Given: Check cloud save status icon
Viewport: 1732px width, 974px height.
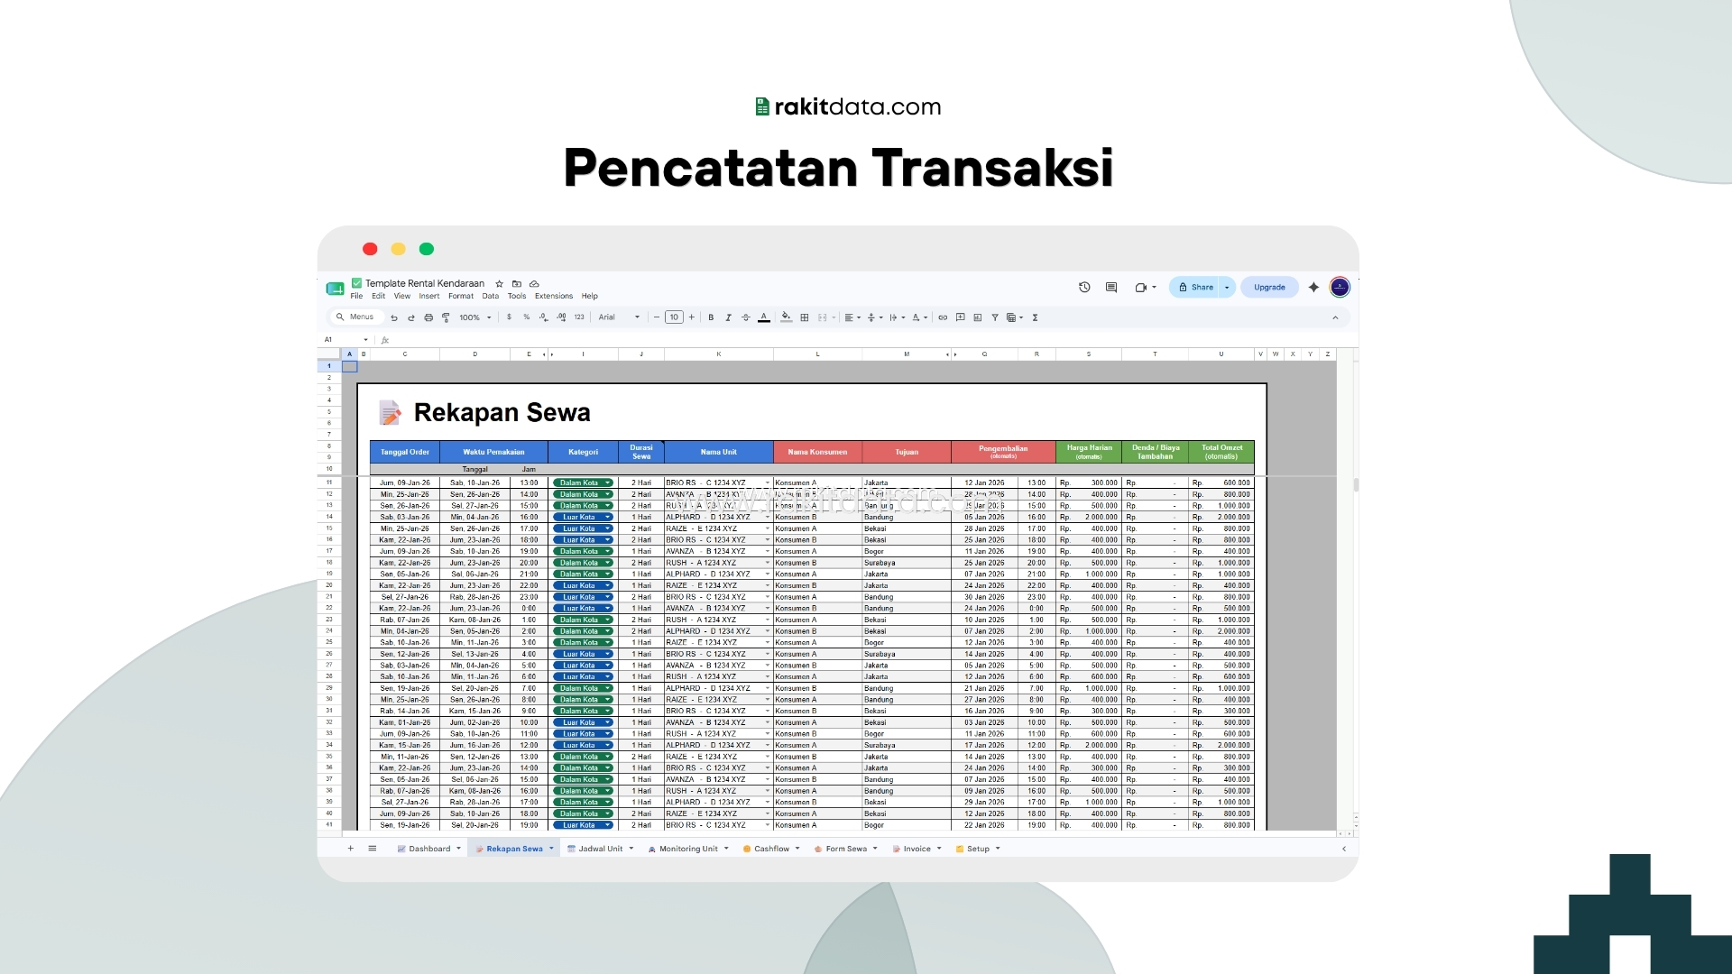Looking at the screenshot, I should pyautogui.click(x=534, y=283).
